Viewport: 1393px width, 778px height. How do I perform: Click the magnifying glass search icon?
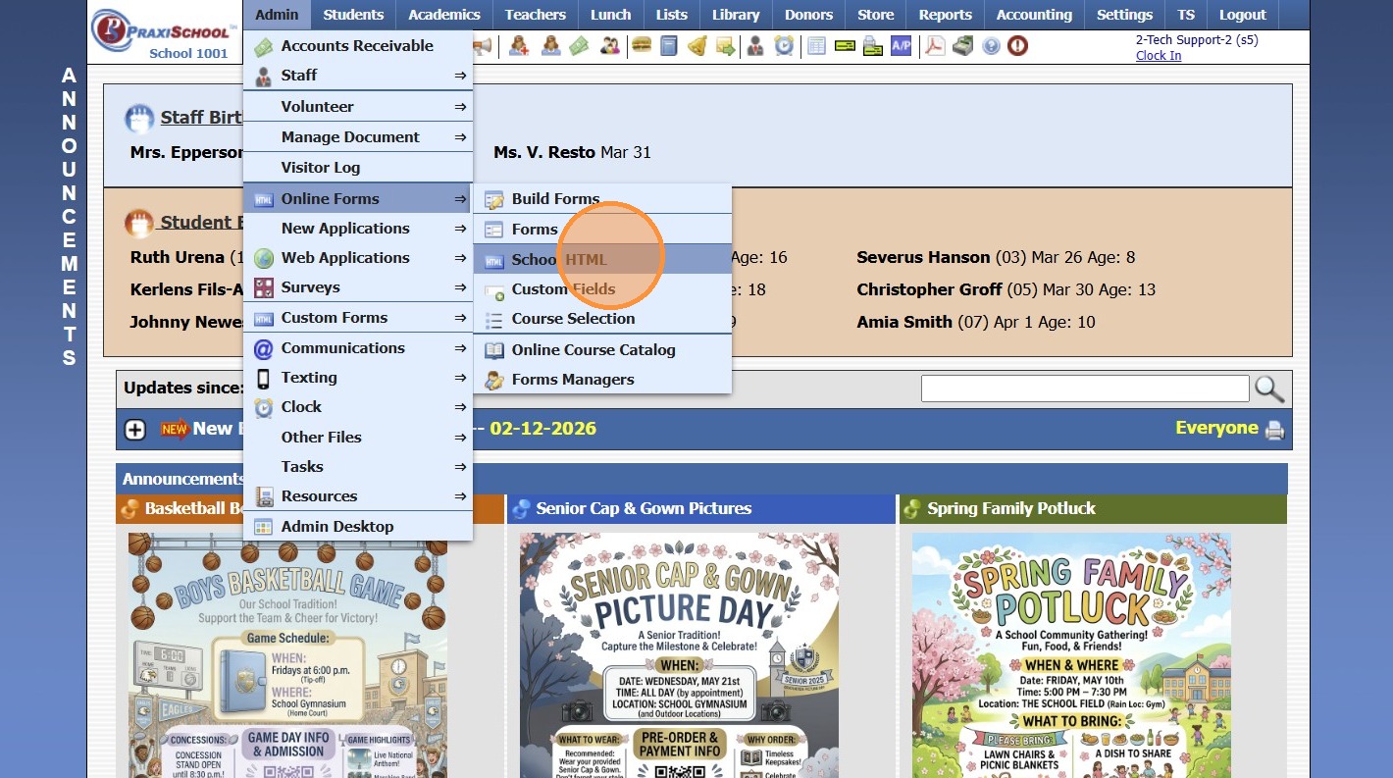(1269, 389)
